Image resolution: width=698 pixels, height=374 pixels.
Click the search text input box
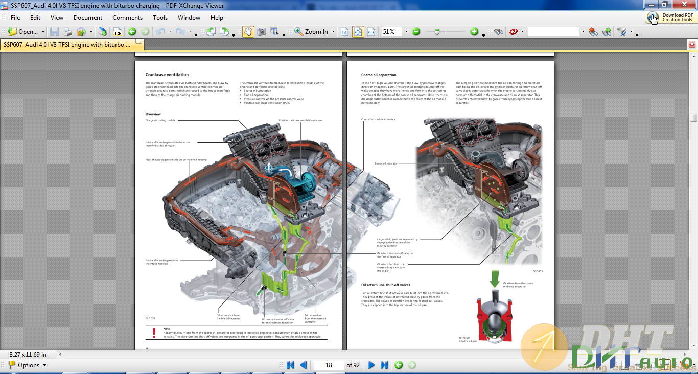tap(553, 32)
